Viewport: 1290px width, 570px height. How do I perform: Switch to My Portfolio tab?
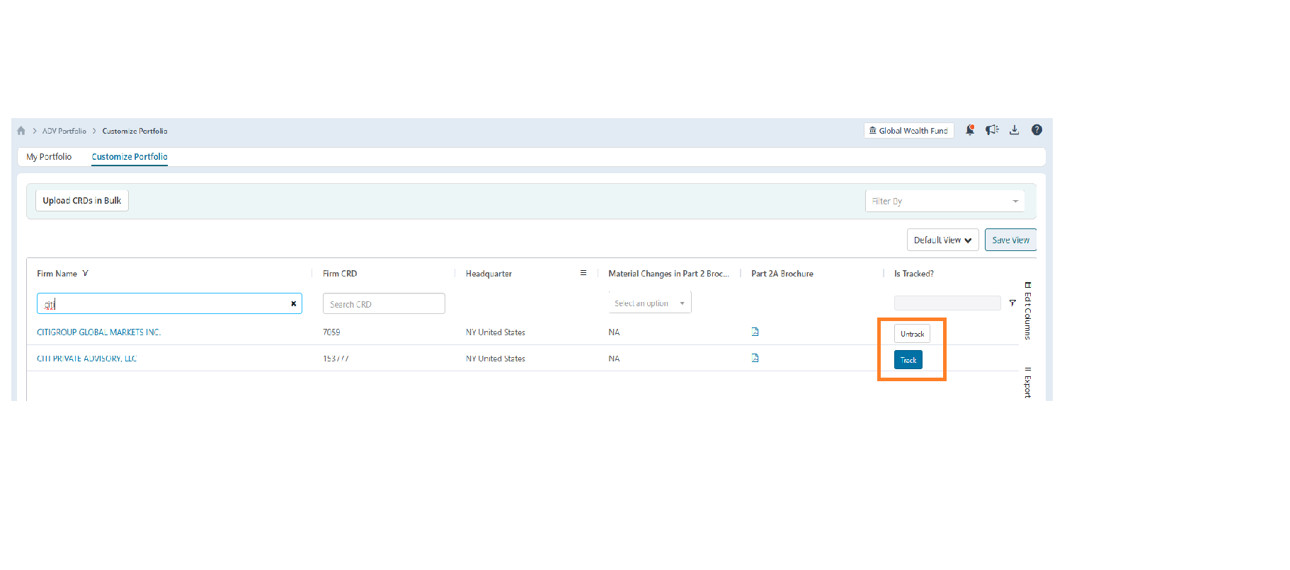49,157
